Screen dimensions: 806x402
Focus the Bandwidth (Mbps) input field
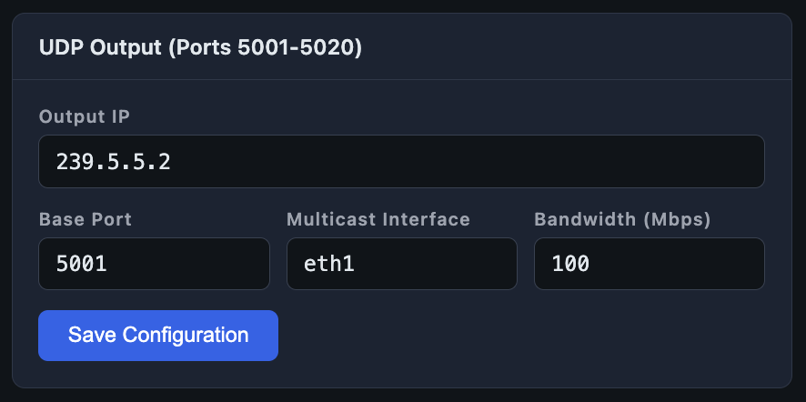(650, 264)
